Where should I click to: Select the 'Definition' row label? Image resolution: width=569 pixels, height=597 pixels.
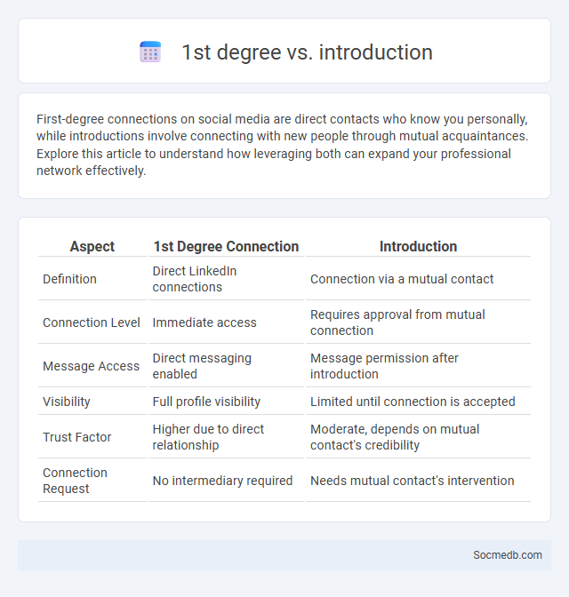pyautogui.click(x=69, y=279)
